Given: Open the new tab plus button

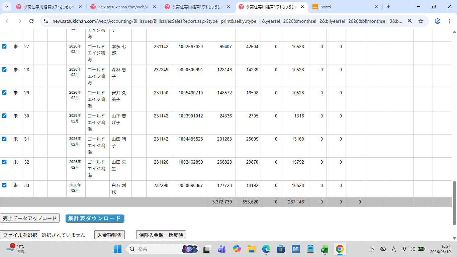Looking at the screenshot, I should pyautogui.click(x=388, y=7).
